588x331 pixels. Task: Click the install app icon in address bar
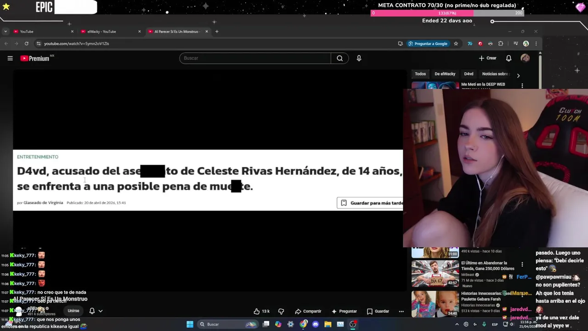tap(401, 44)
